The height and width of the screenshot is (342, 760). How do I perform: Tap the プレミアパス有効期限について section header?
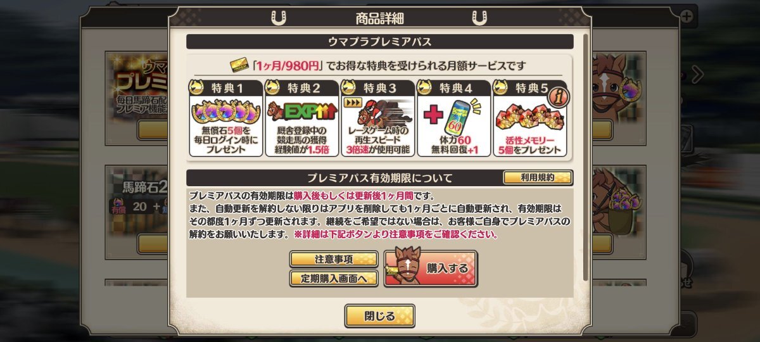[x=380, y=178]
